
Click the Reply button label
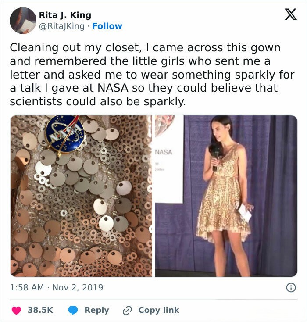[97, 310]
